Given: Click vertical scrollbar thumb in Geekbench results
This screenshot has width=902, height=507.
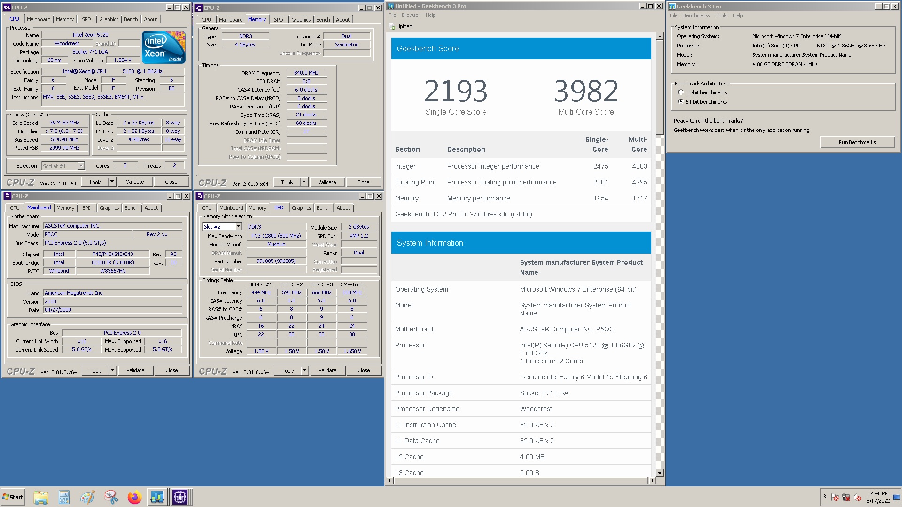Looking at the screenshot, I should coord(660,87).
